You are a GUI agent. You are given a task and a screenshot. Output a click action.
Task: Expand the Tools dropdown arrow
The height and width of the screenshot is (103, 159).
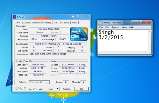point(58,89)
